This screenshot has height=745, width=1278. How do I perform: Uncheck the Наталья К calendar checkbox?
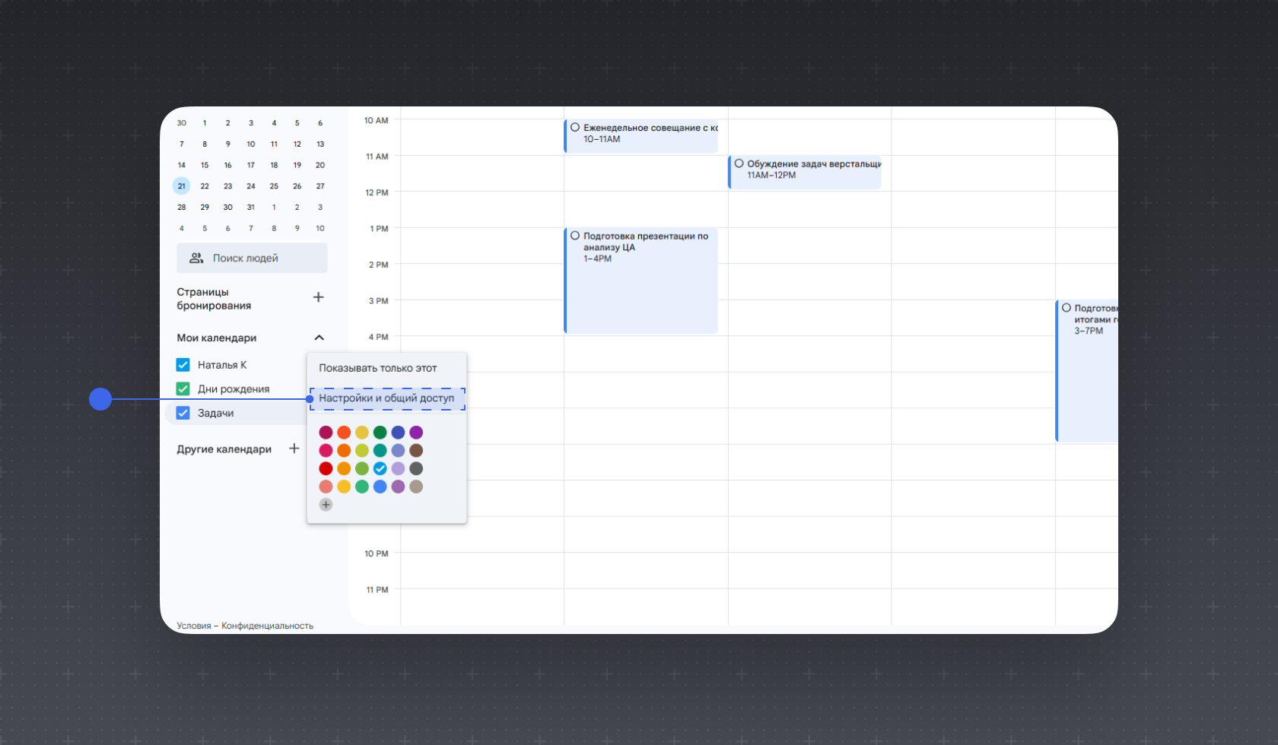point(183,365)
